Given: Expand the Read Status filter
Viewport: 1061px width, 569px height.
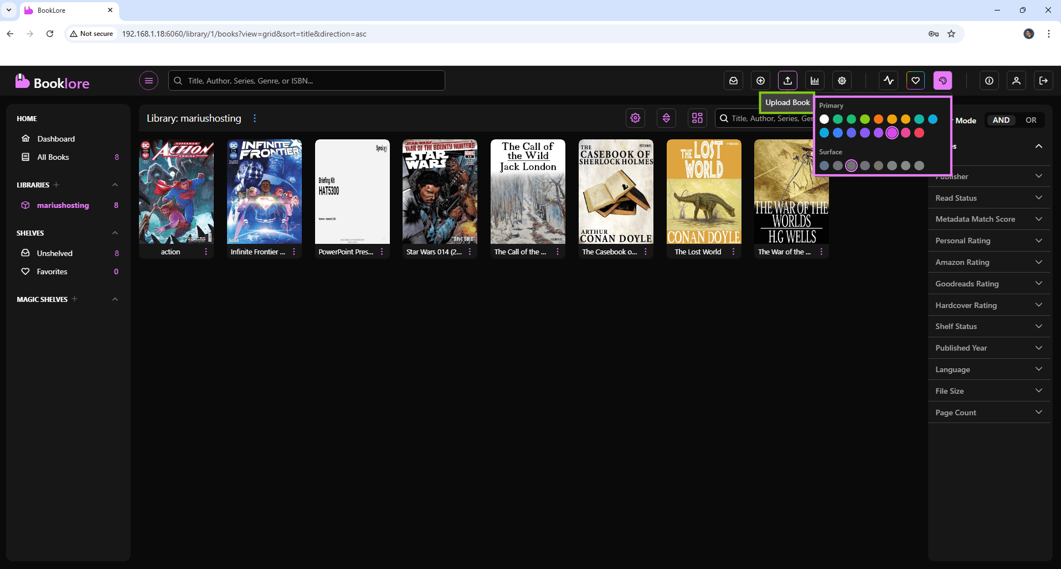Looking at the screenshot, I should click(989, 198).
